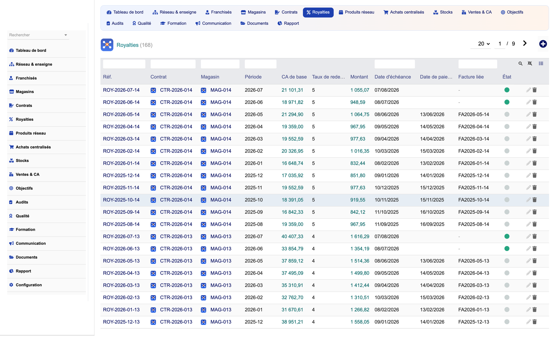Open Franchisés in the left sidebar
Screen dimensions: 555x343
46,78
